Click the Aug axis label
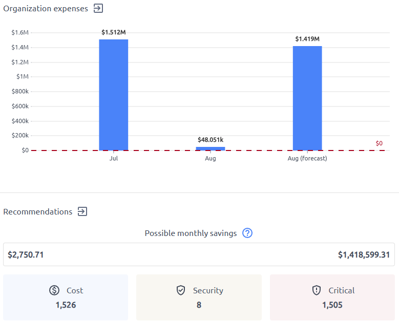This screenshot has height=323, width=399. click(x=211, y=159)
